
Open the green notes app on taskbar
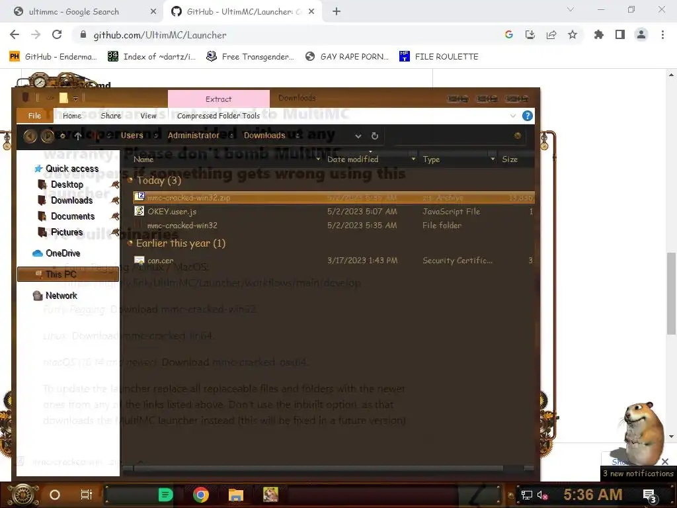pos(165,495)
